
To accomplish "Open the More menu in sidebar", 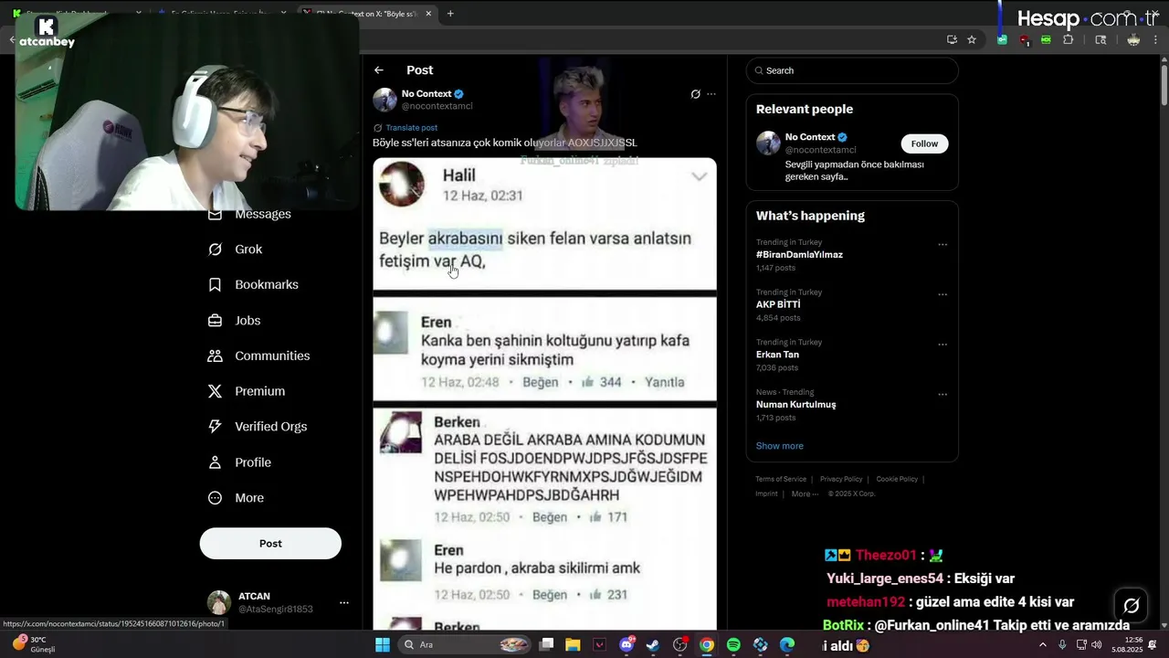I will click(236, 498).
